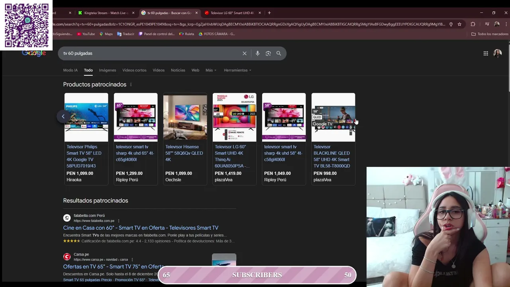Open a new browser tab
510x287 pixels.
269,13
